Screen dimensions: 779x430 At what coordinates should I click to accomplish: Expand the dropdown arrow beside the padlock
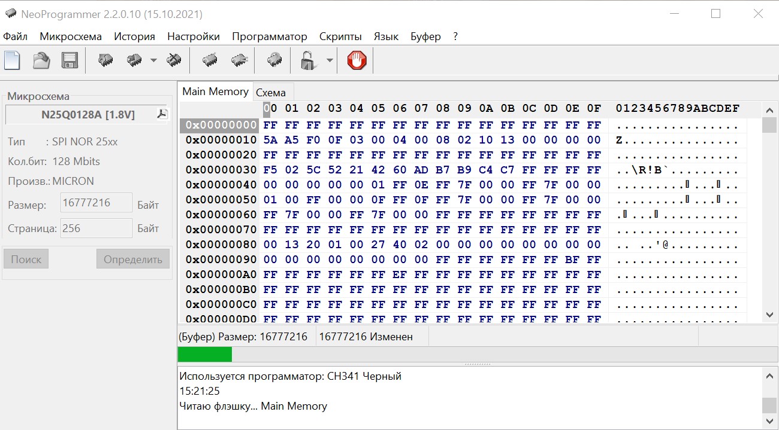point(329,60)
